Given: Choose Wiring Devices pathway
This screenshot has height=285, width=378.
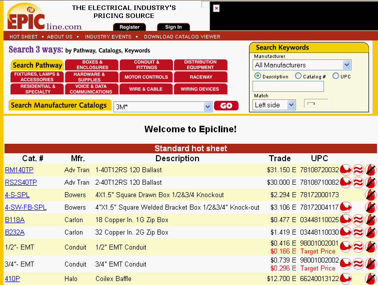Looking at the screenshot, I should 200,89.
